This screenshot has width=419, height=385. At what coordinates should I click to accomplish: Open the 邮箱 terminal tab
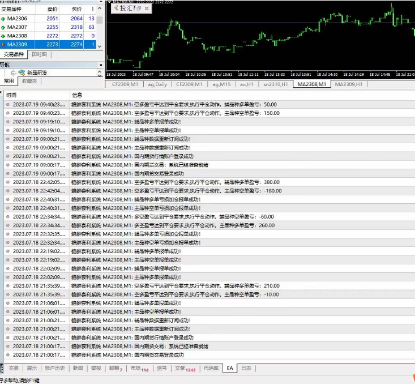pos(115,369)
